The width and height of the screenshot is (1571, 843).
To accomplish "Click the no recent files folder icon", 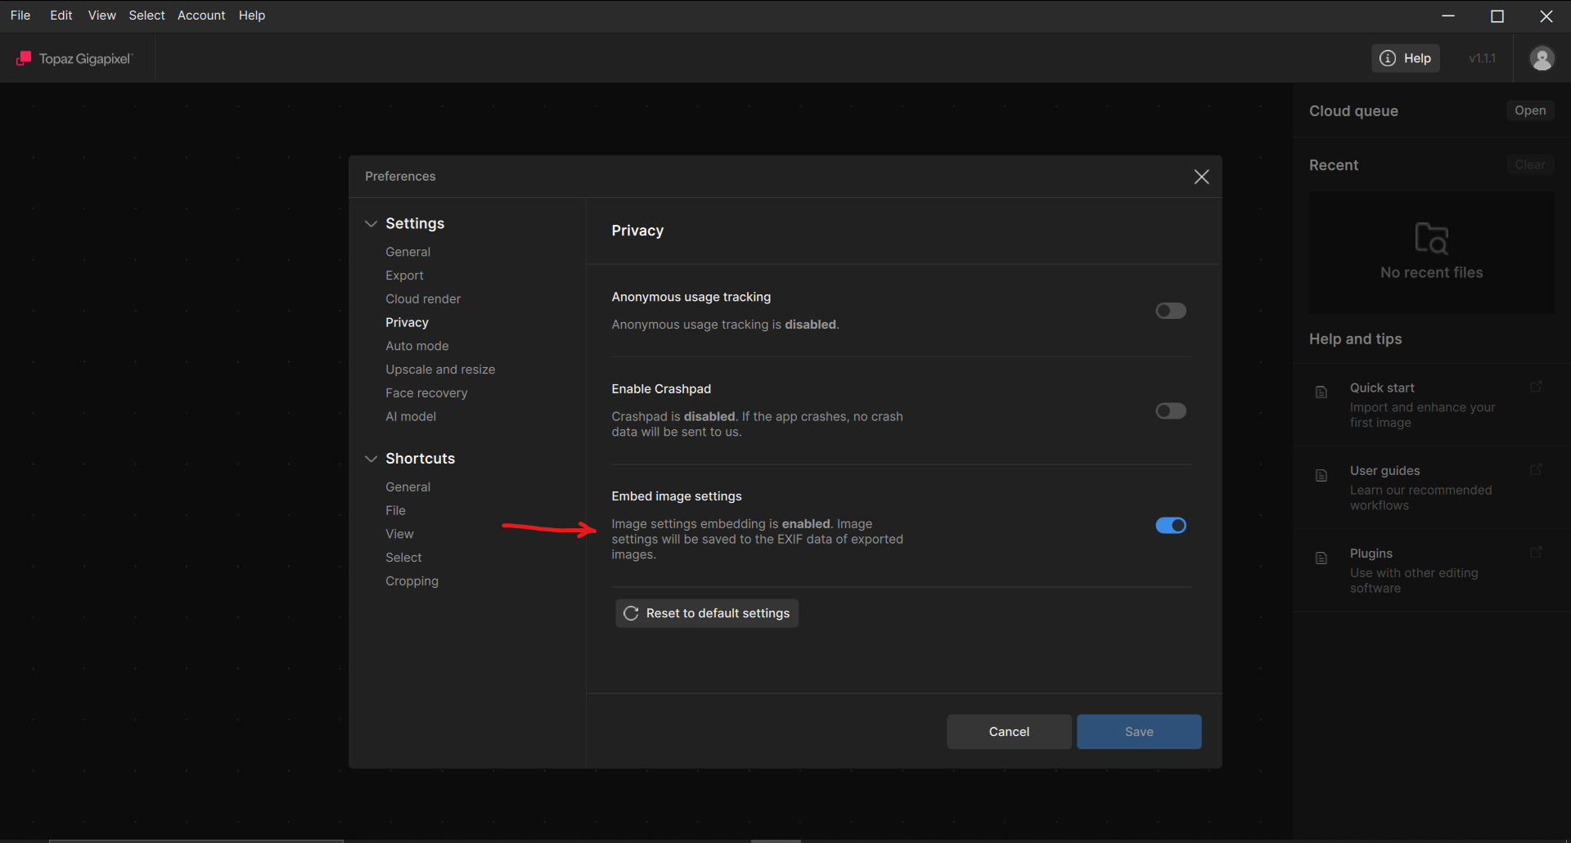I will [x=1431, y=238].
